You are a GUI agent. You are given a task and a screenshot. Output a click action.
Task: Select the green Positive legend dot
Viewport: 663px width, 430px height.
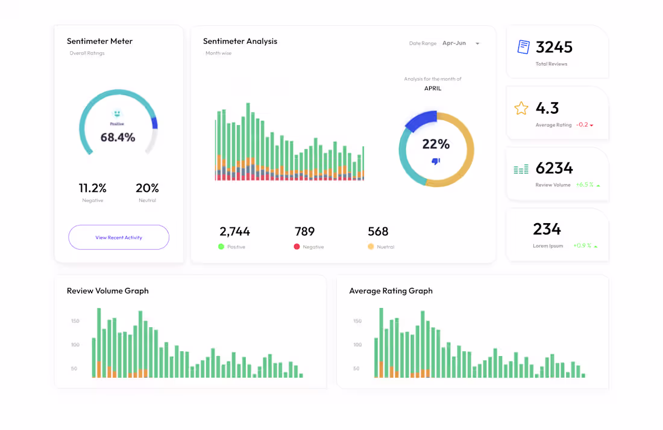coord(221,247)
